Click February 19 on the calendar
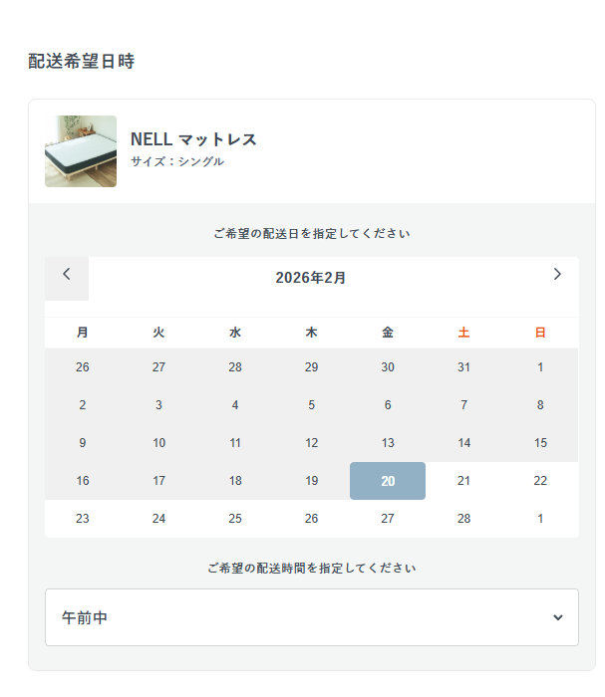 pos(311,481)
